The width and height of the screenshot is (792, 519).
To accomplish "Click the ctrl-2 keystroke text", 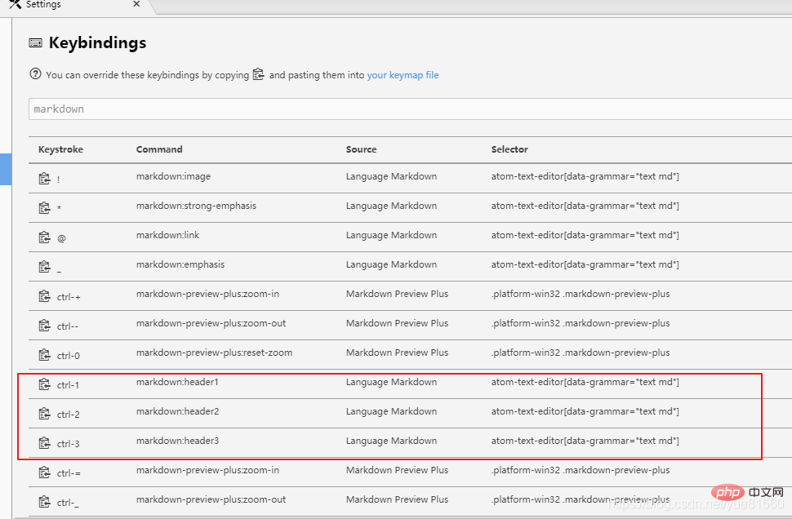I will coord(69,415).
